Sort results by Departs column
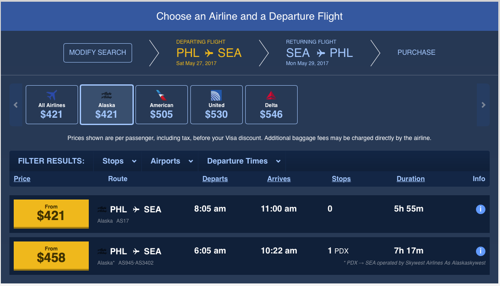 tap(215, 179)
